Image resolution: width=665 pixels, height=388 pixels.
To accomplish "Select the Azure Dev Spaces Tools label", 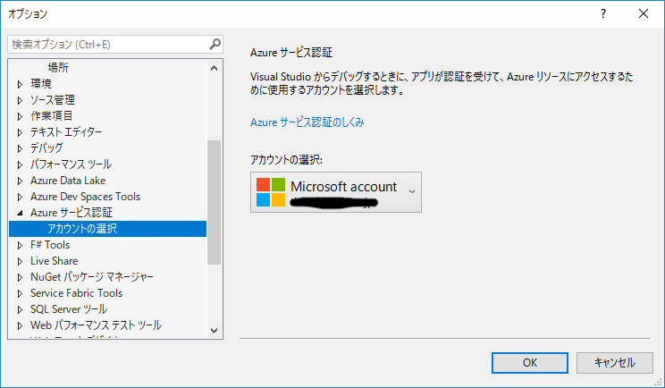I will pos(85,197).
